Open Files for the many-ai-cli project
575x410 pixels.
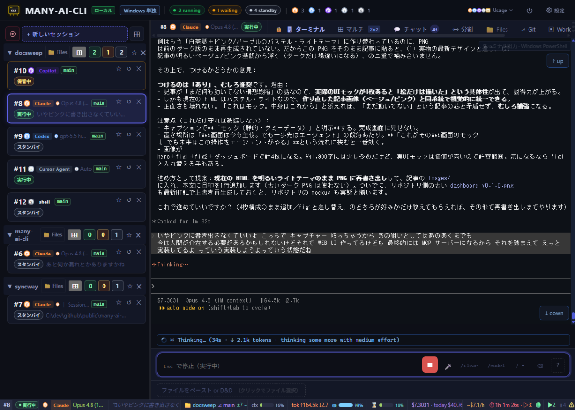point(53,235)
